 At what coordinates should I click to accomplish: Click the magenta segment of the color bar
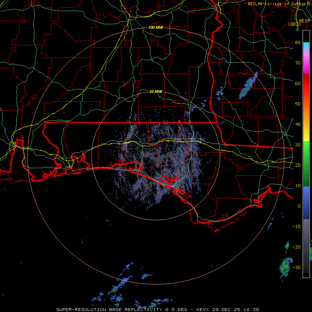306,63
